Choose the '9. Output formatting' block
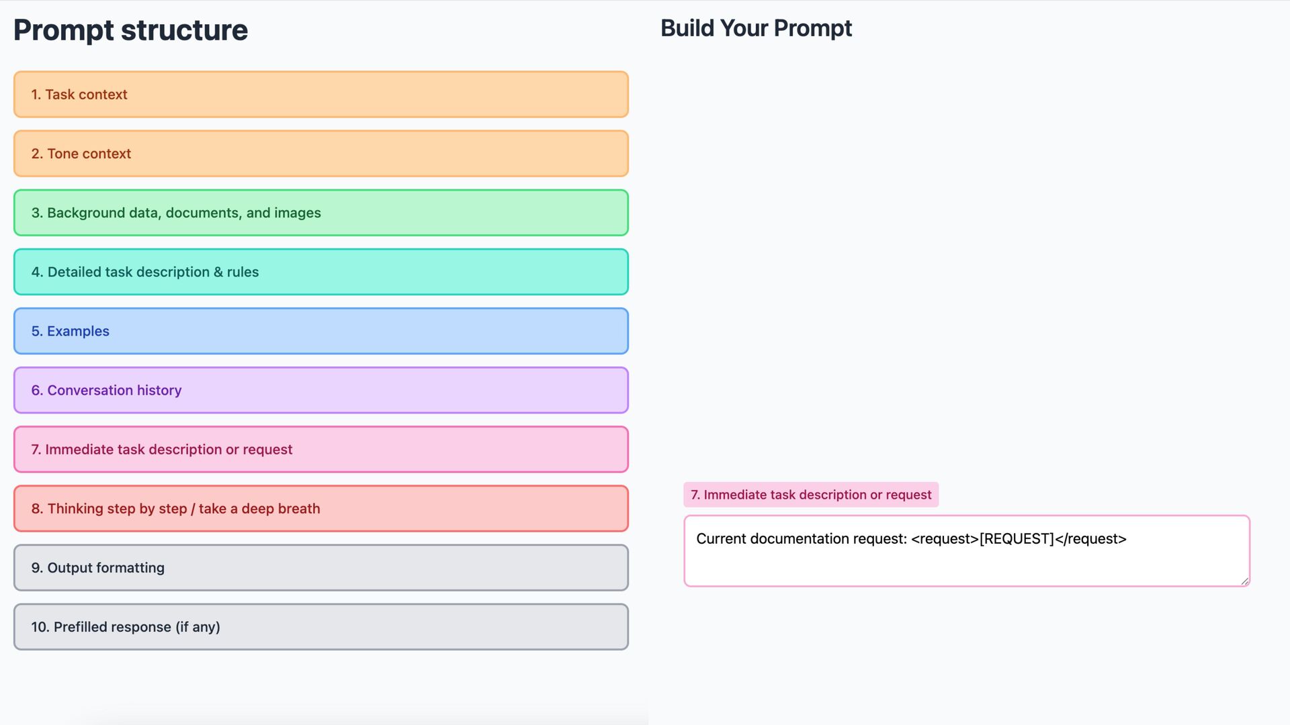 (x=321, y=567)
